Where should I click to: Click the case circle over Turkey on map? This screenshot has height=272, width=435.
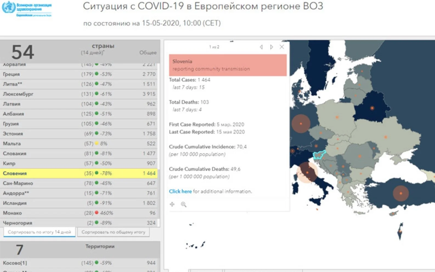pos(401,193)
